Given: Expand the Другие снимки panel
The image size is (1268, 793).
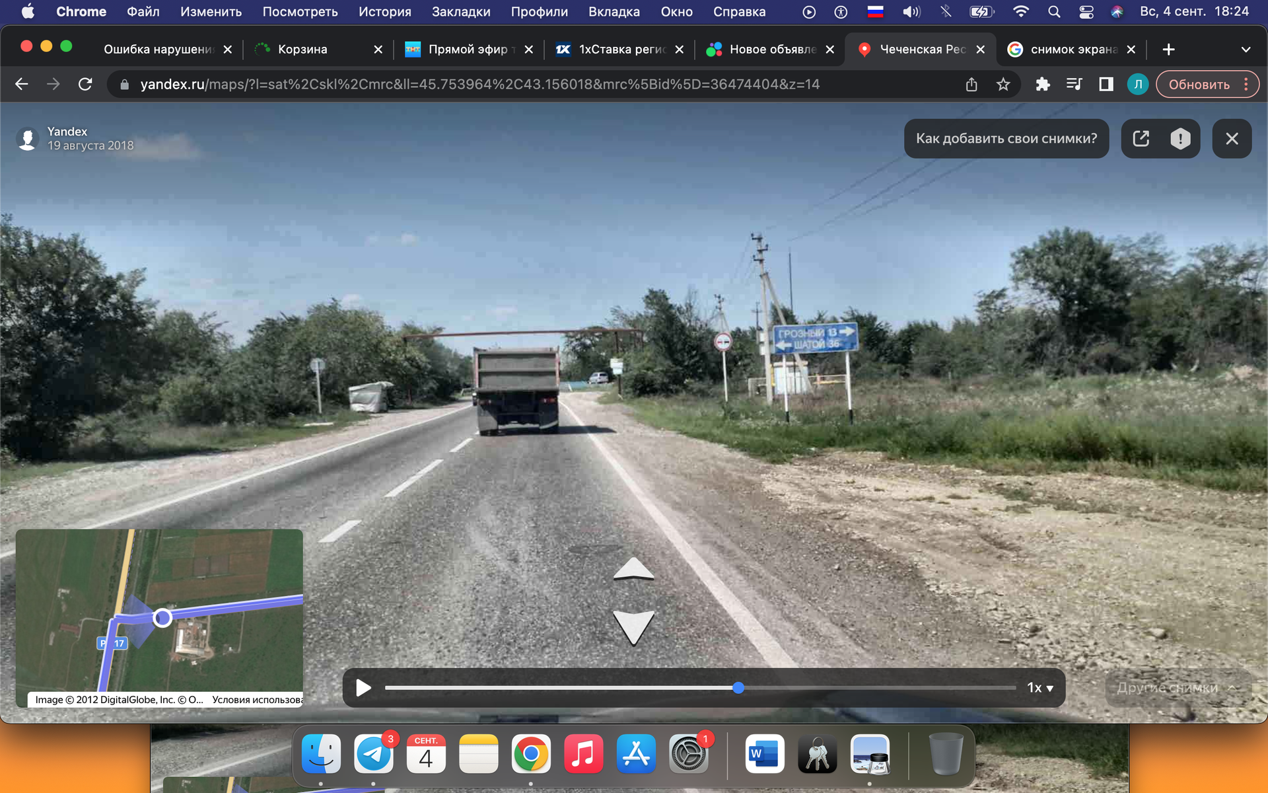Looking at the screenshot, I should (x=1176, y=688).
